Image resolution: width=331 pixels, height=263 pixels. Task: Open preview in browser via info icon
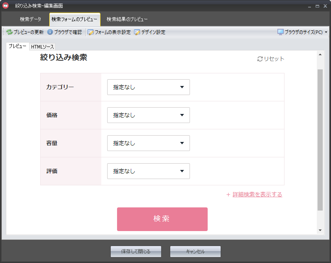pos(50,32)
